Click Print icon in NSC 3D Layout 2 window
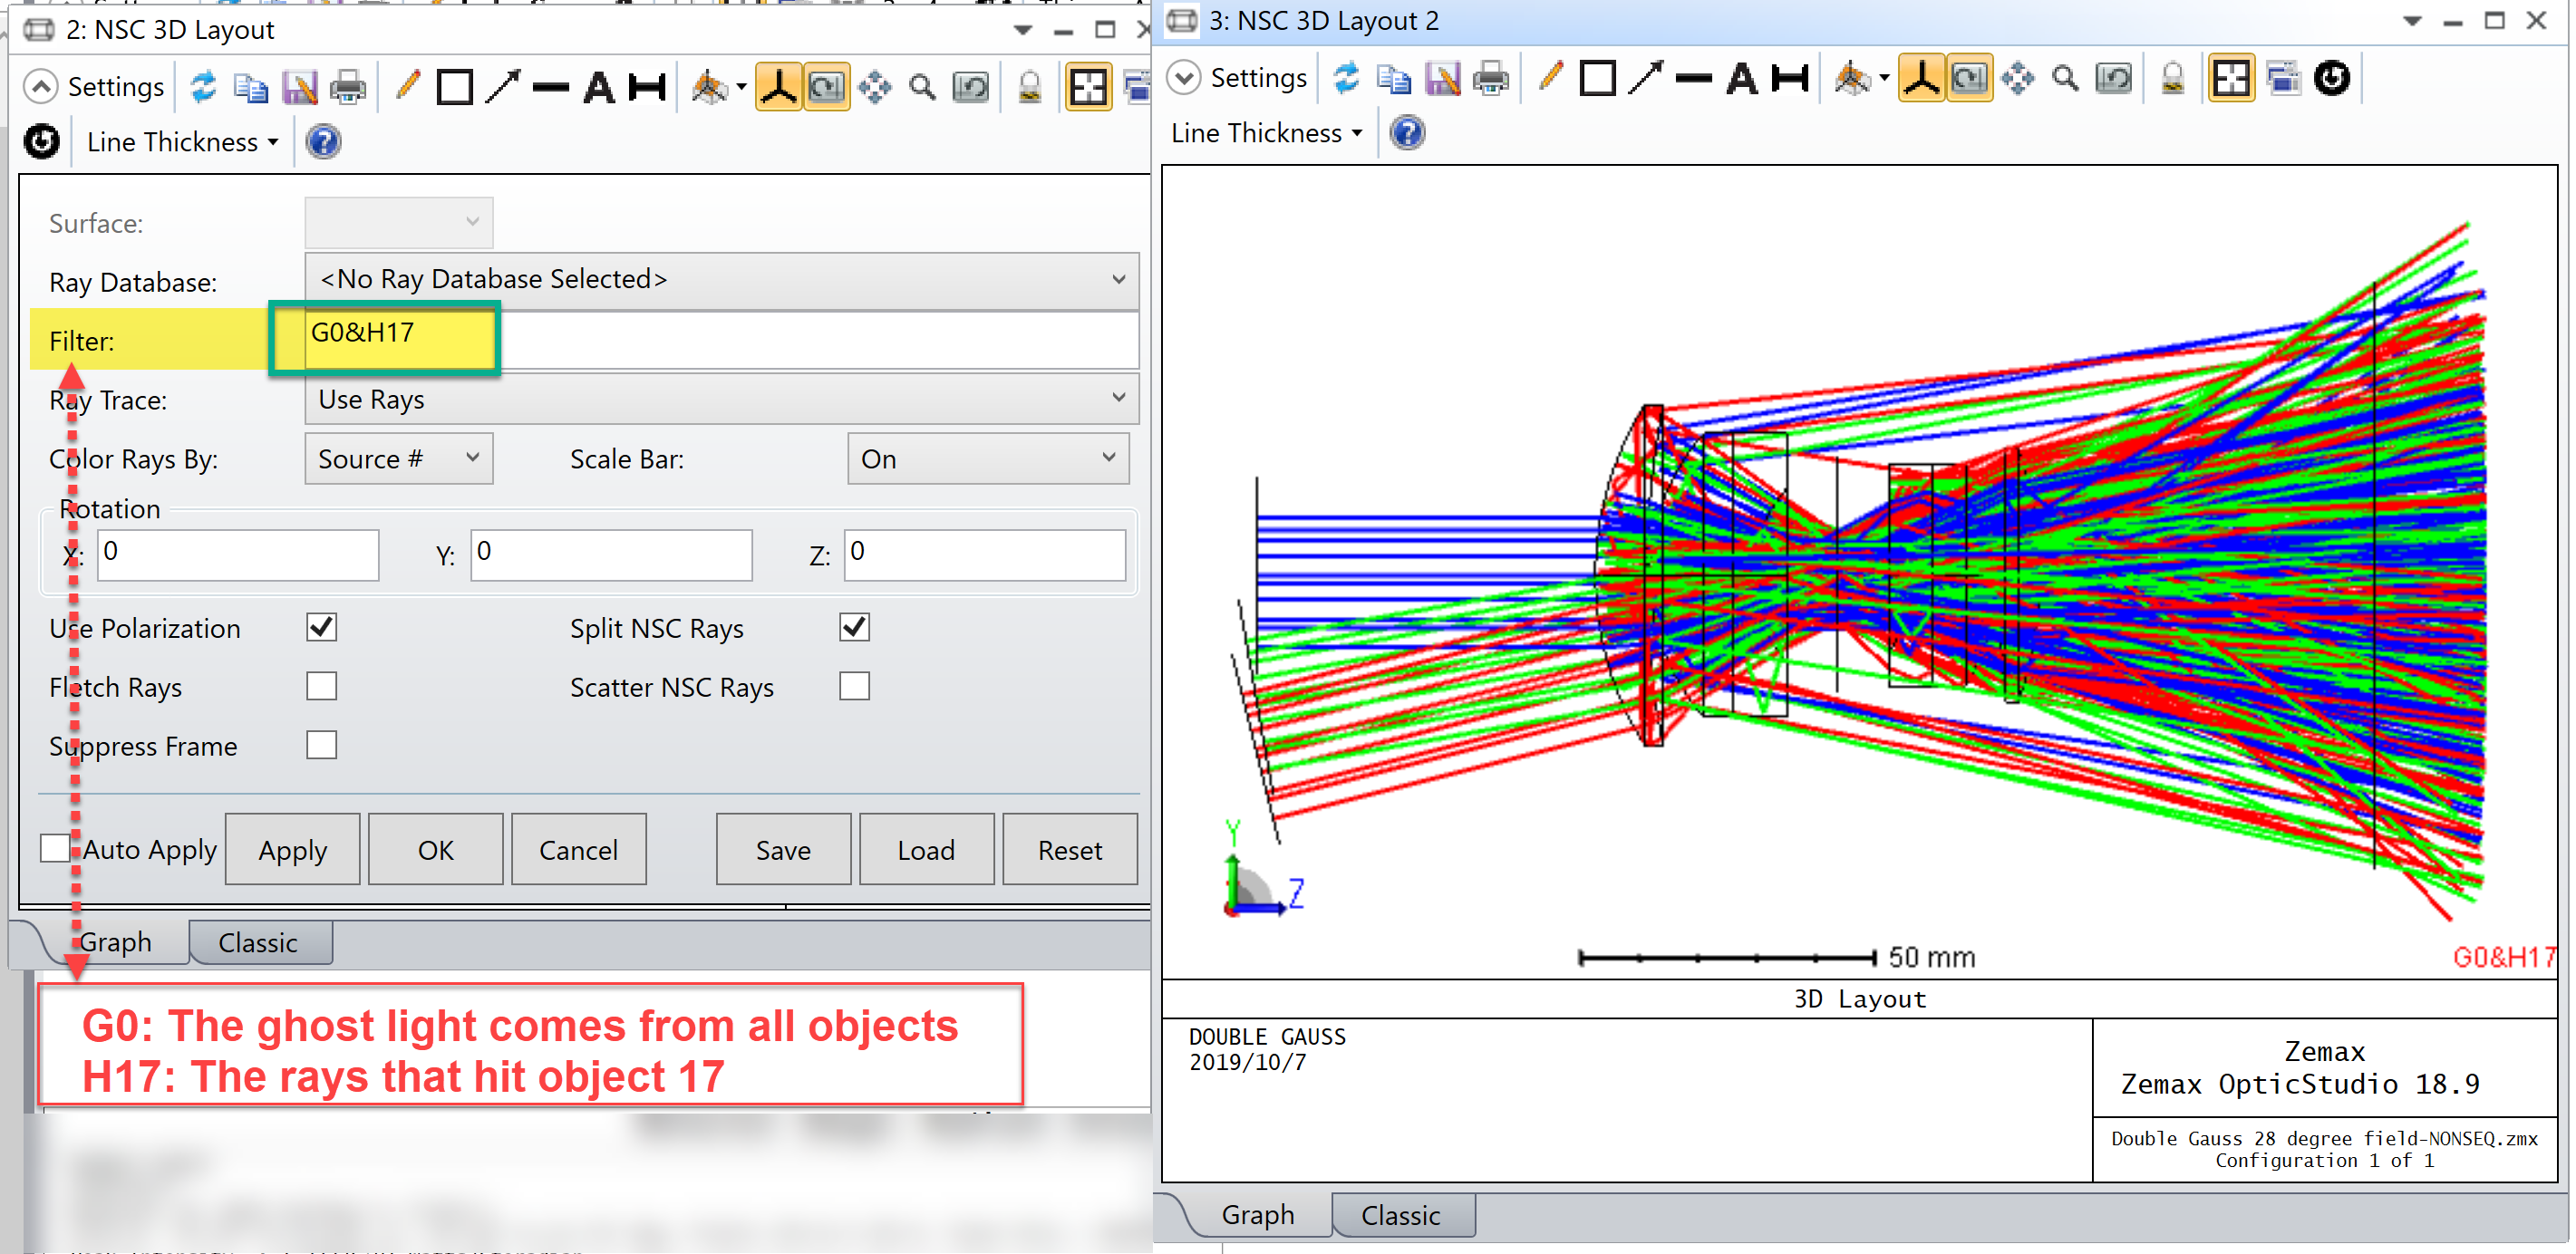The height and width of the screenshot is (1254, 2576). (x=1491, y=78)
